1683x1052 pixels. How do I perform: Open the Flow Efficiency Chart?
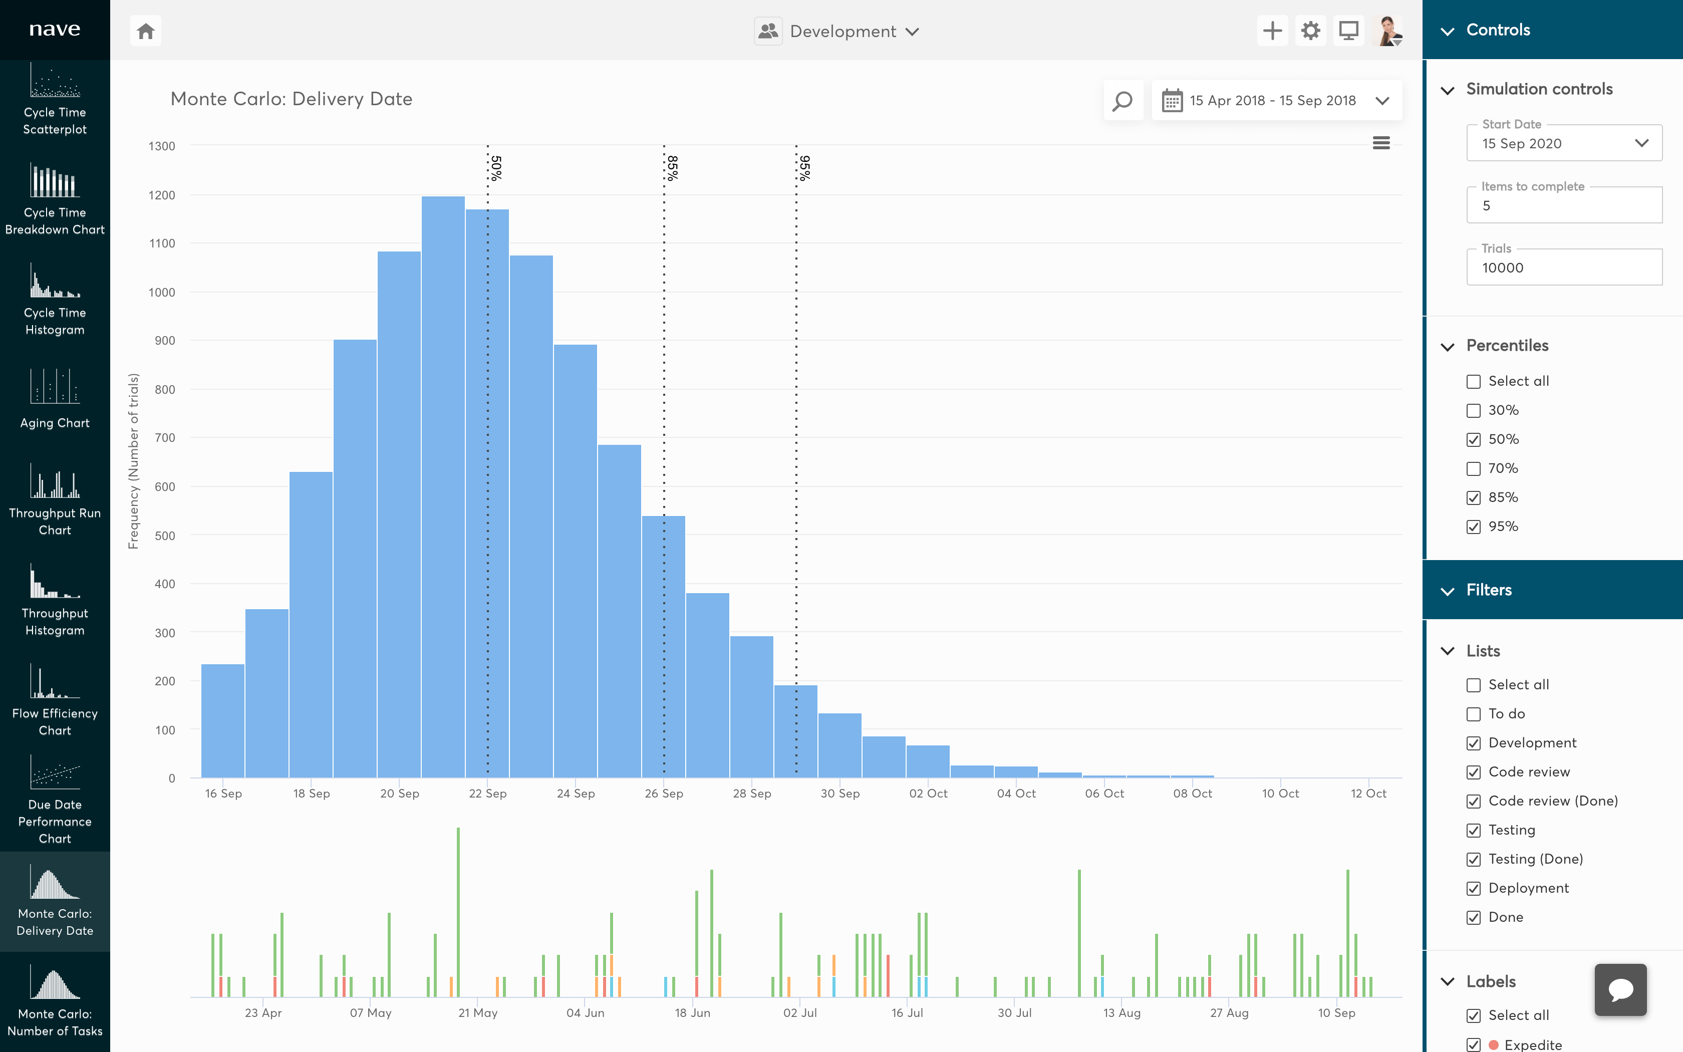click(55, 698)
